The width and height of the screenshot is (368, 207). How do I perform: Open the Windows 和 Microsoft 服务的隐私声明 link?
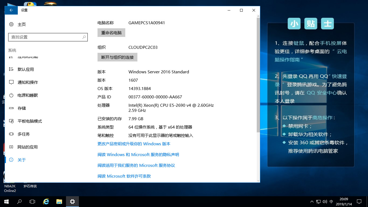[138, 155]
